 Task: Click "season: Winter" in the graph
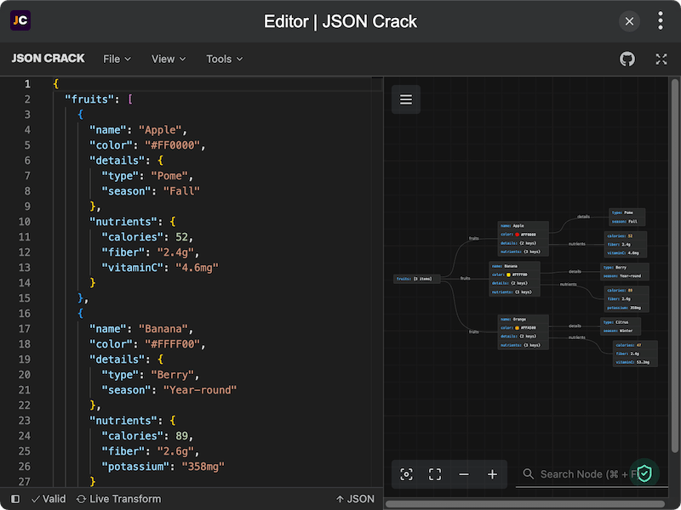[x=621, y=331]
